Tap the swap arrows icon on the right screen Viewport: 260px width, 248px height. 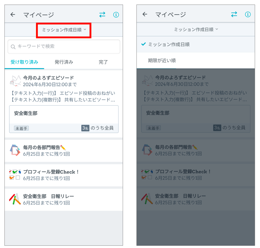[x=234, y=15]
